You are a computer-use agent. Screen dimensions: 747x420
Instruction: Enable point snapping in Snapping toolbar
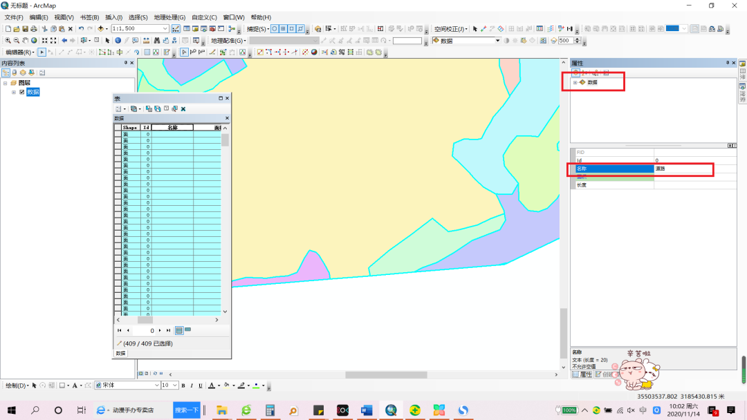pyautogui.click(x=275, y=29)
